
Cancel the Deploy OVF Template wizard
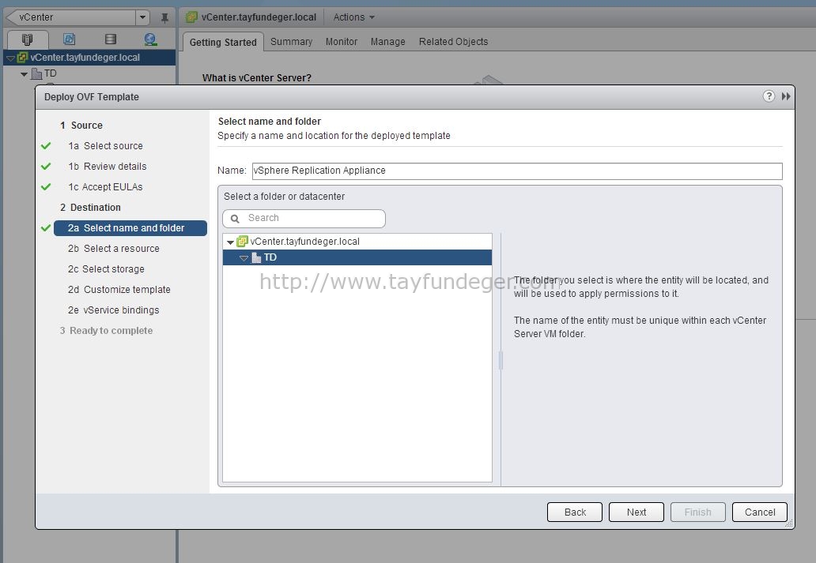(x=759, y=512)
